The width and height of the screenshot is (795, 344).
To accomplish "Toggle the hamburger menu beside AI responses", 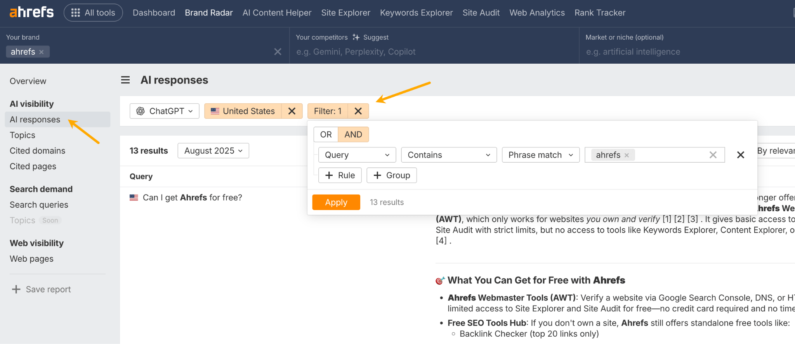I will tap(125, 80).
